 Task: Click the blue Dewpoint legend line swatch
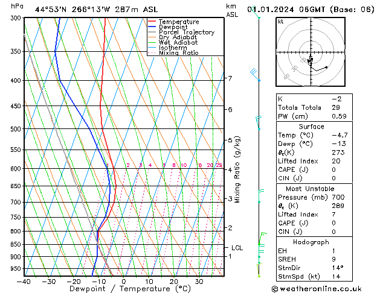click(152, 27)
